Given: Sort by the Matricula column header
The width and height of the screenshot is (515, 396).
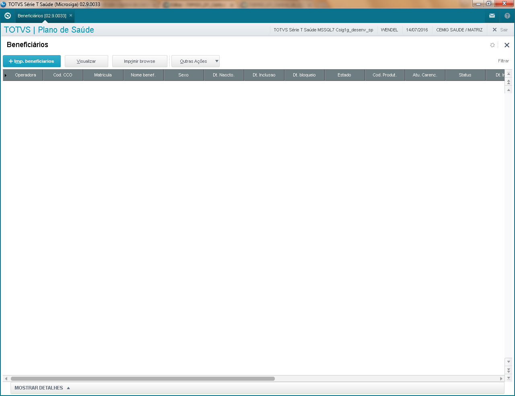Looking at the screenshot, I should (103, 75).
